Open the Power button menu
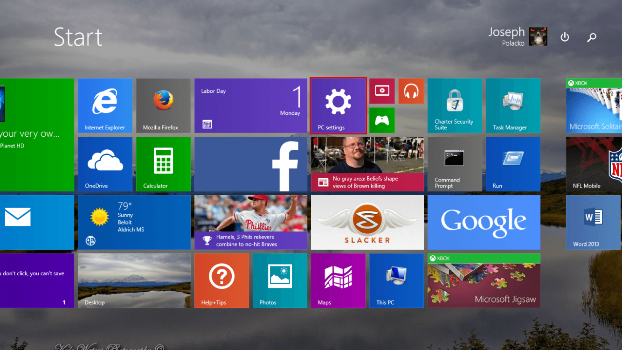The width and height of the screenshot is (622, 350). 564,37
